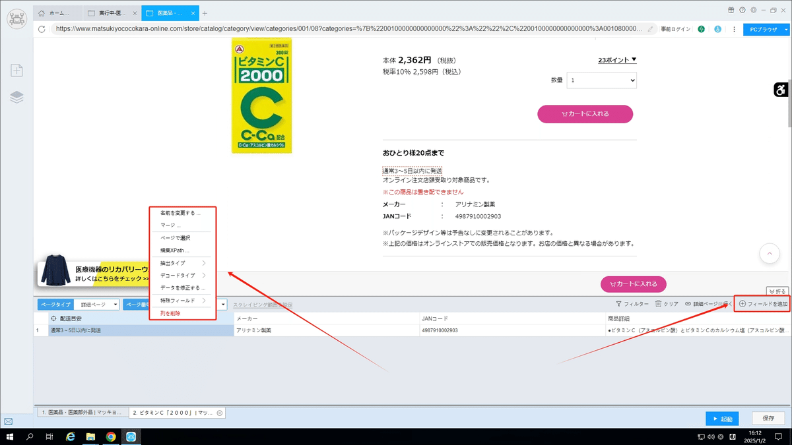Click the new task plus icon in left sidebar
Viewport: 792px width, 445px height.
click(16, 71)
